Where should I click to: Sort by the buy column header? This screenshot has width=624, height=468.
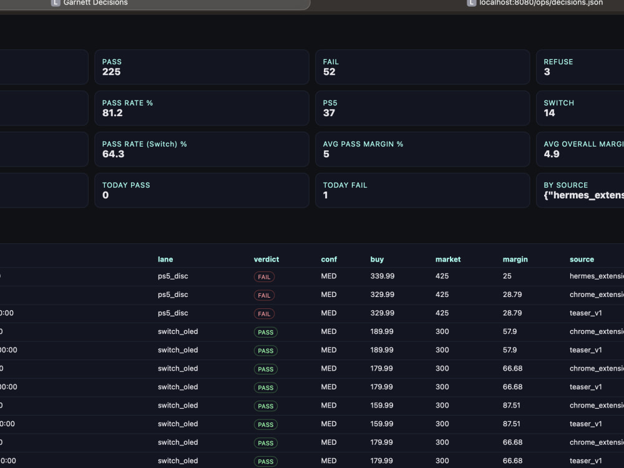(x=377, y=260)
